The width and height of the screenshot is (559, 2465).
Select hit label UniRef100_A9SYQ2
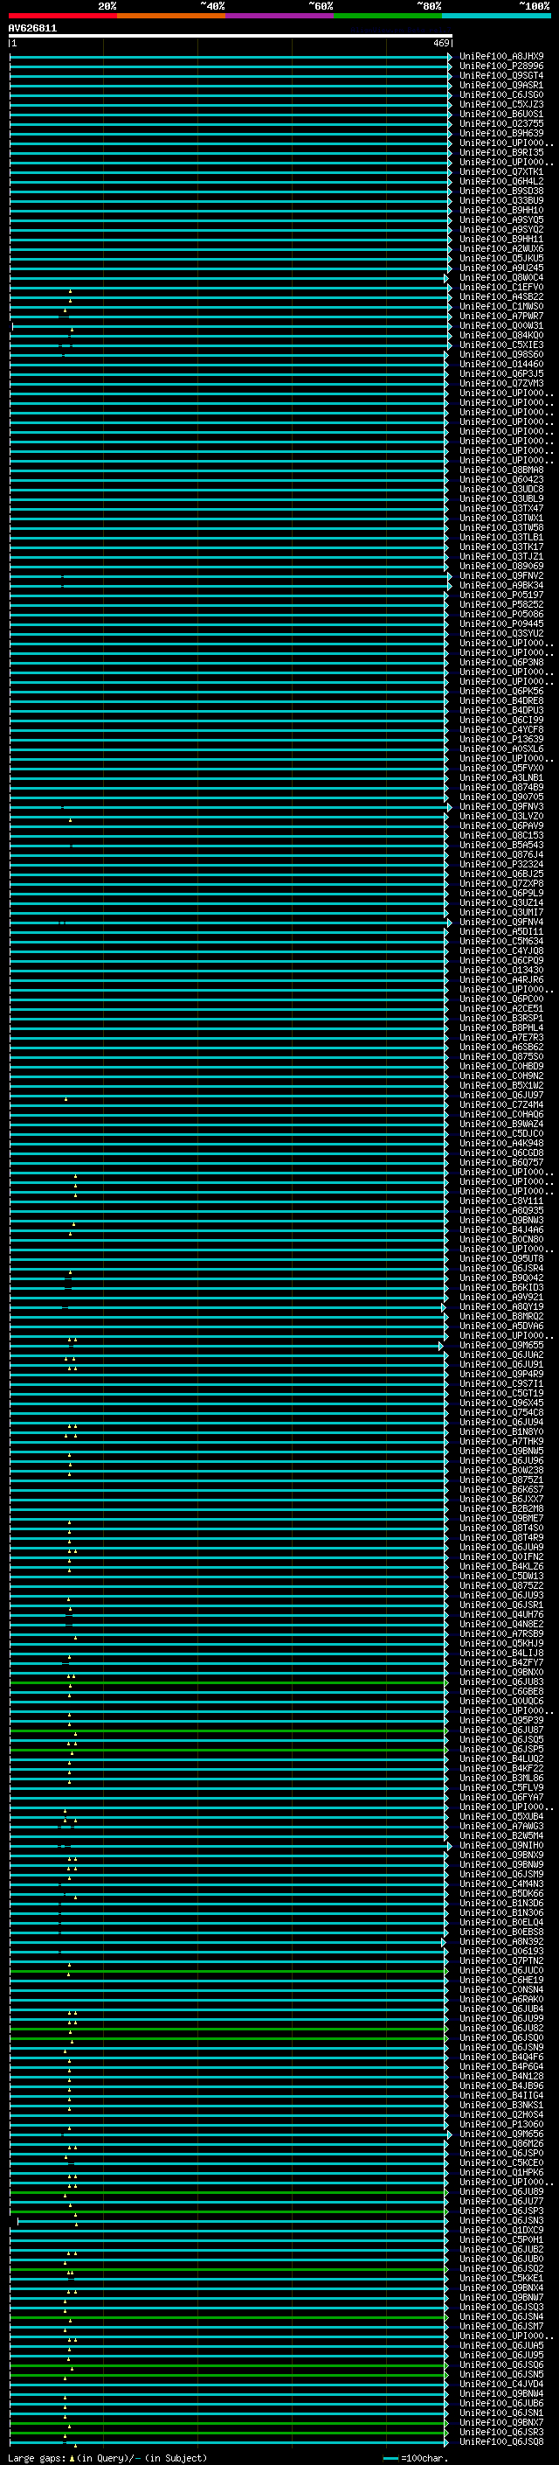501,230
